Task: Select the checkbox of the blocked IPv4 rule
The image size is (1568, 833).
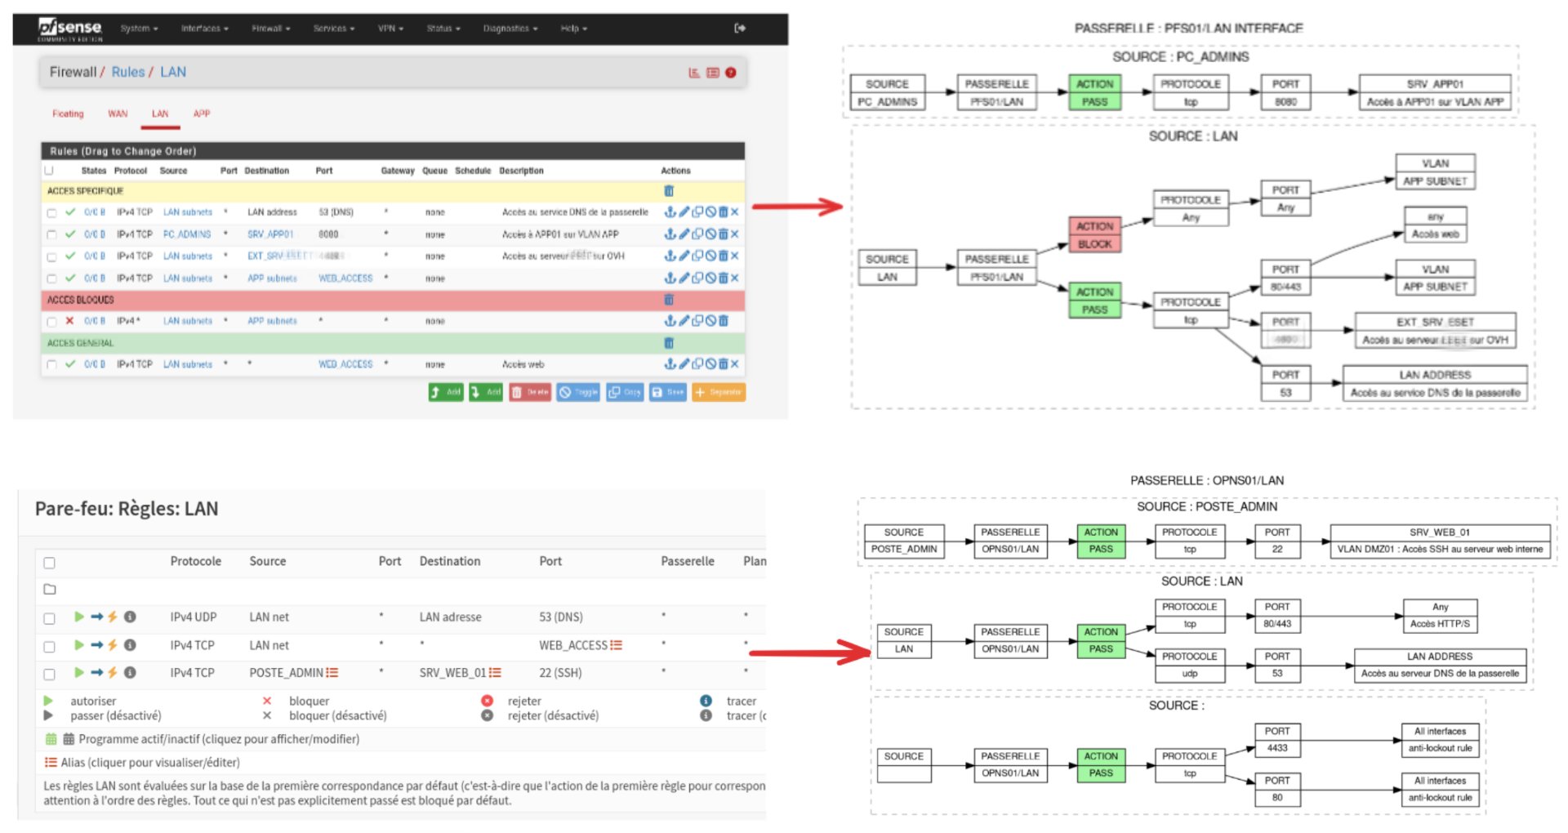Action: [x=51, y=322]
